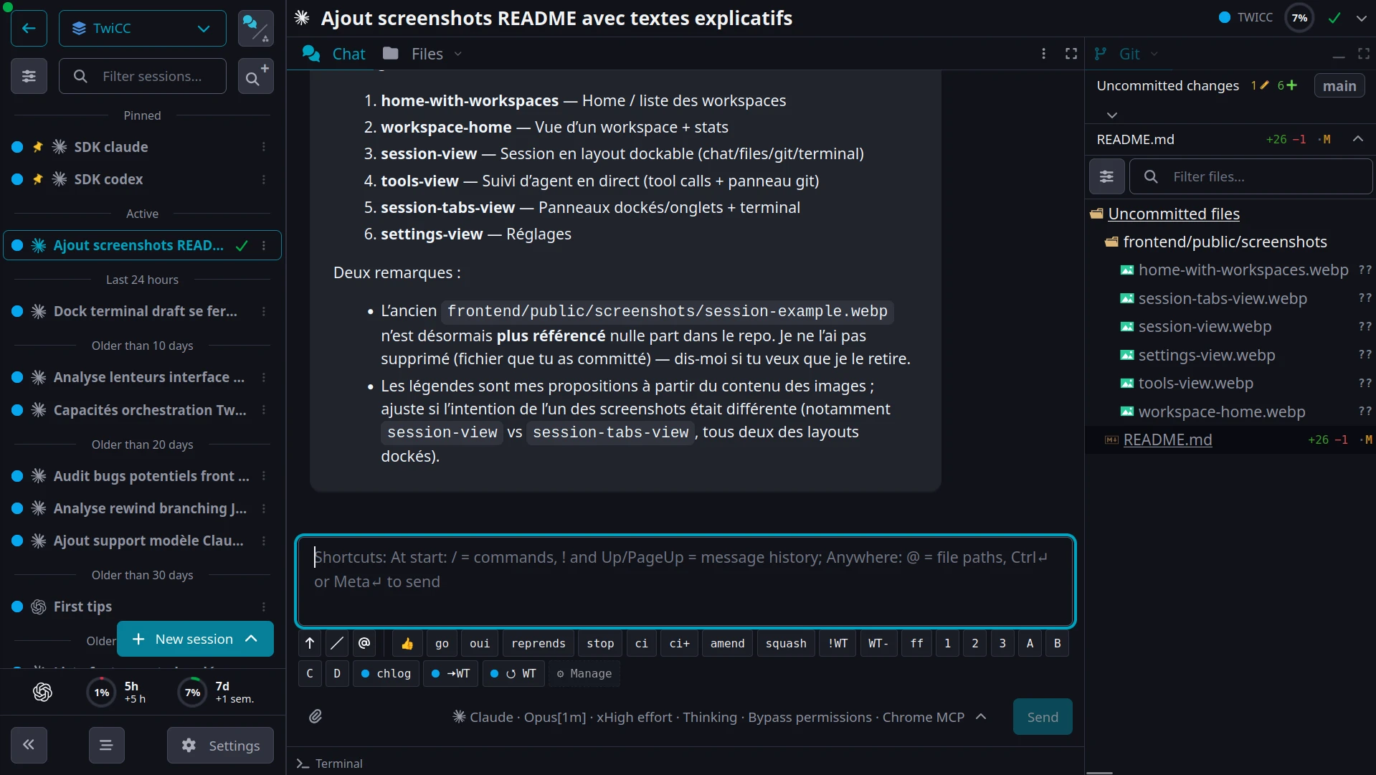The height and width of the screenshot is (775, 1376).
Task: Select session-tabs-view.webp file
Action: 1223,298
